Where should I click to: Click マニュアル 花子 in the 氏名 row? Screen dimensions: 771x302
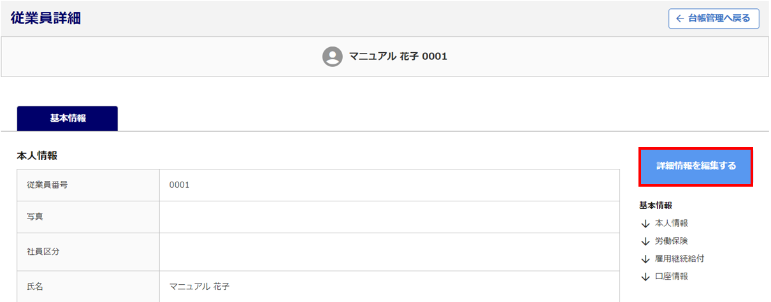(199, 287)
